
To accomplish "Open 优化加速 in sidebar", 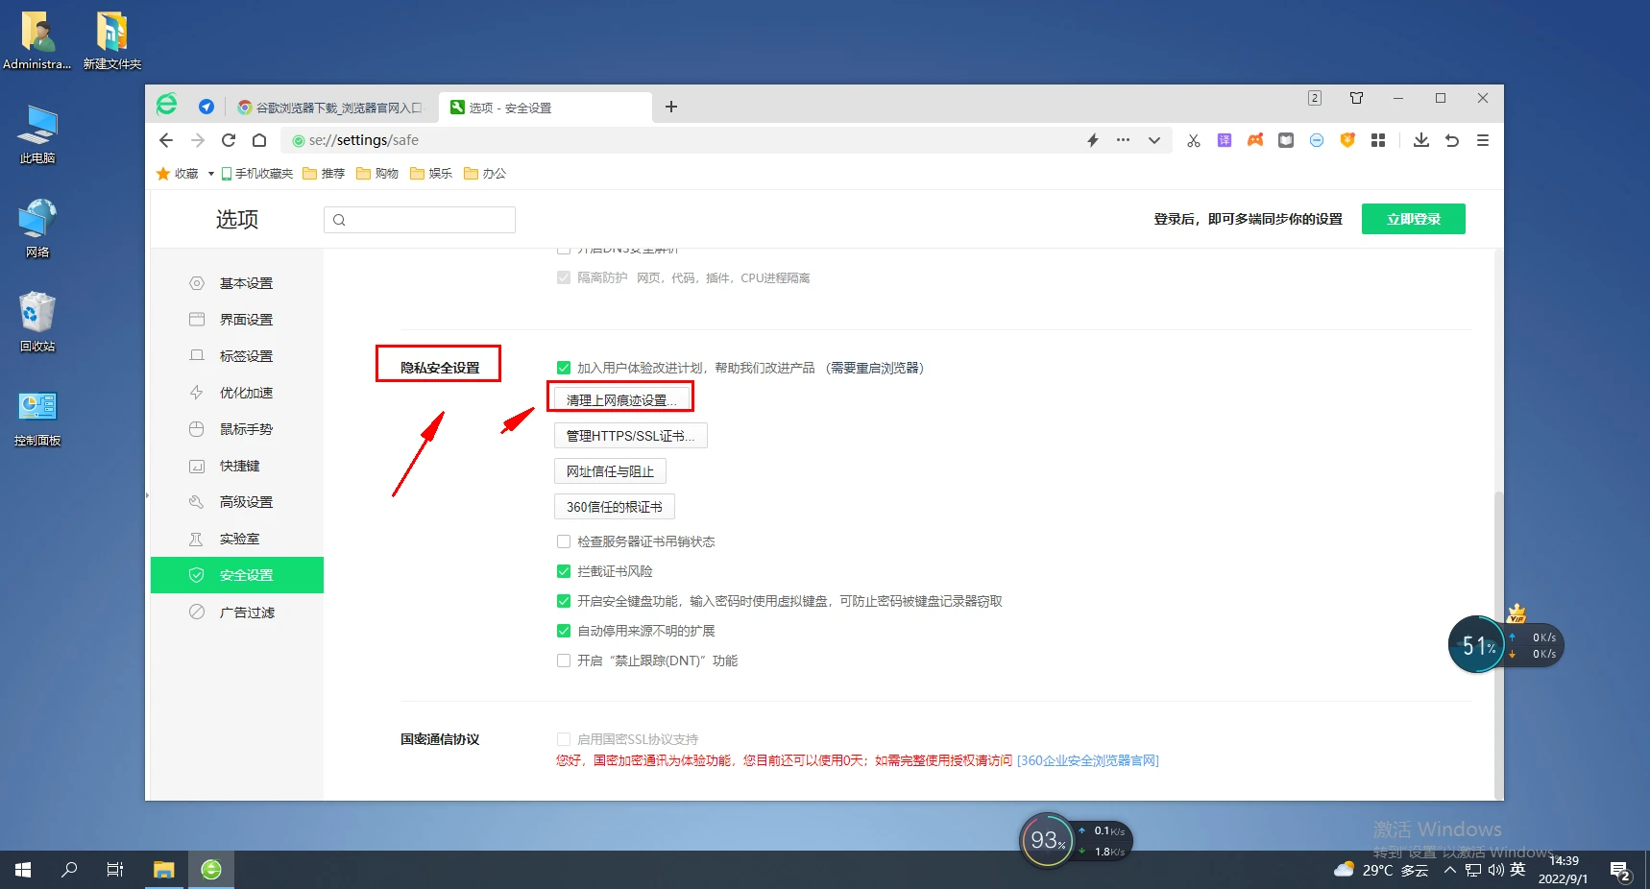I will click(237, 393).
